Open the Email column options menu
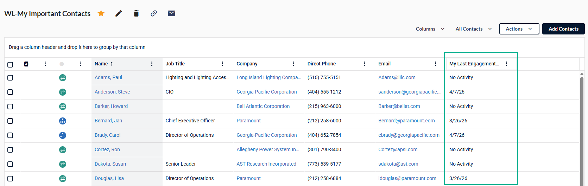 (435, 64)
